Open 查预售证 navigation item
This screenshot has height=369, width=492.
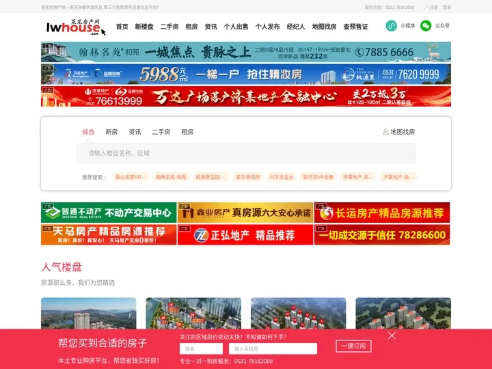tap(355, 27)
